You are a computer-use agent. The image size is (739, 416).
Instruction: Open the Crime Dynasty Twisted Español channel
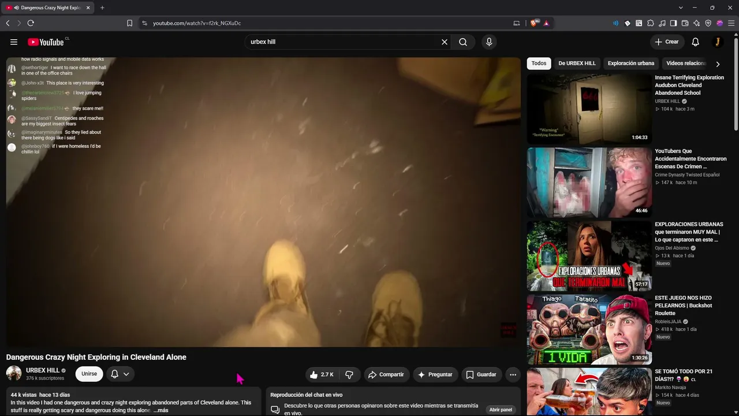click(687, 174)
